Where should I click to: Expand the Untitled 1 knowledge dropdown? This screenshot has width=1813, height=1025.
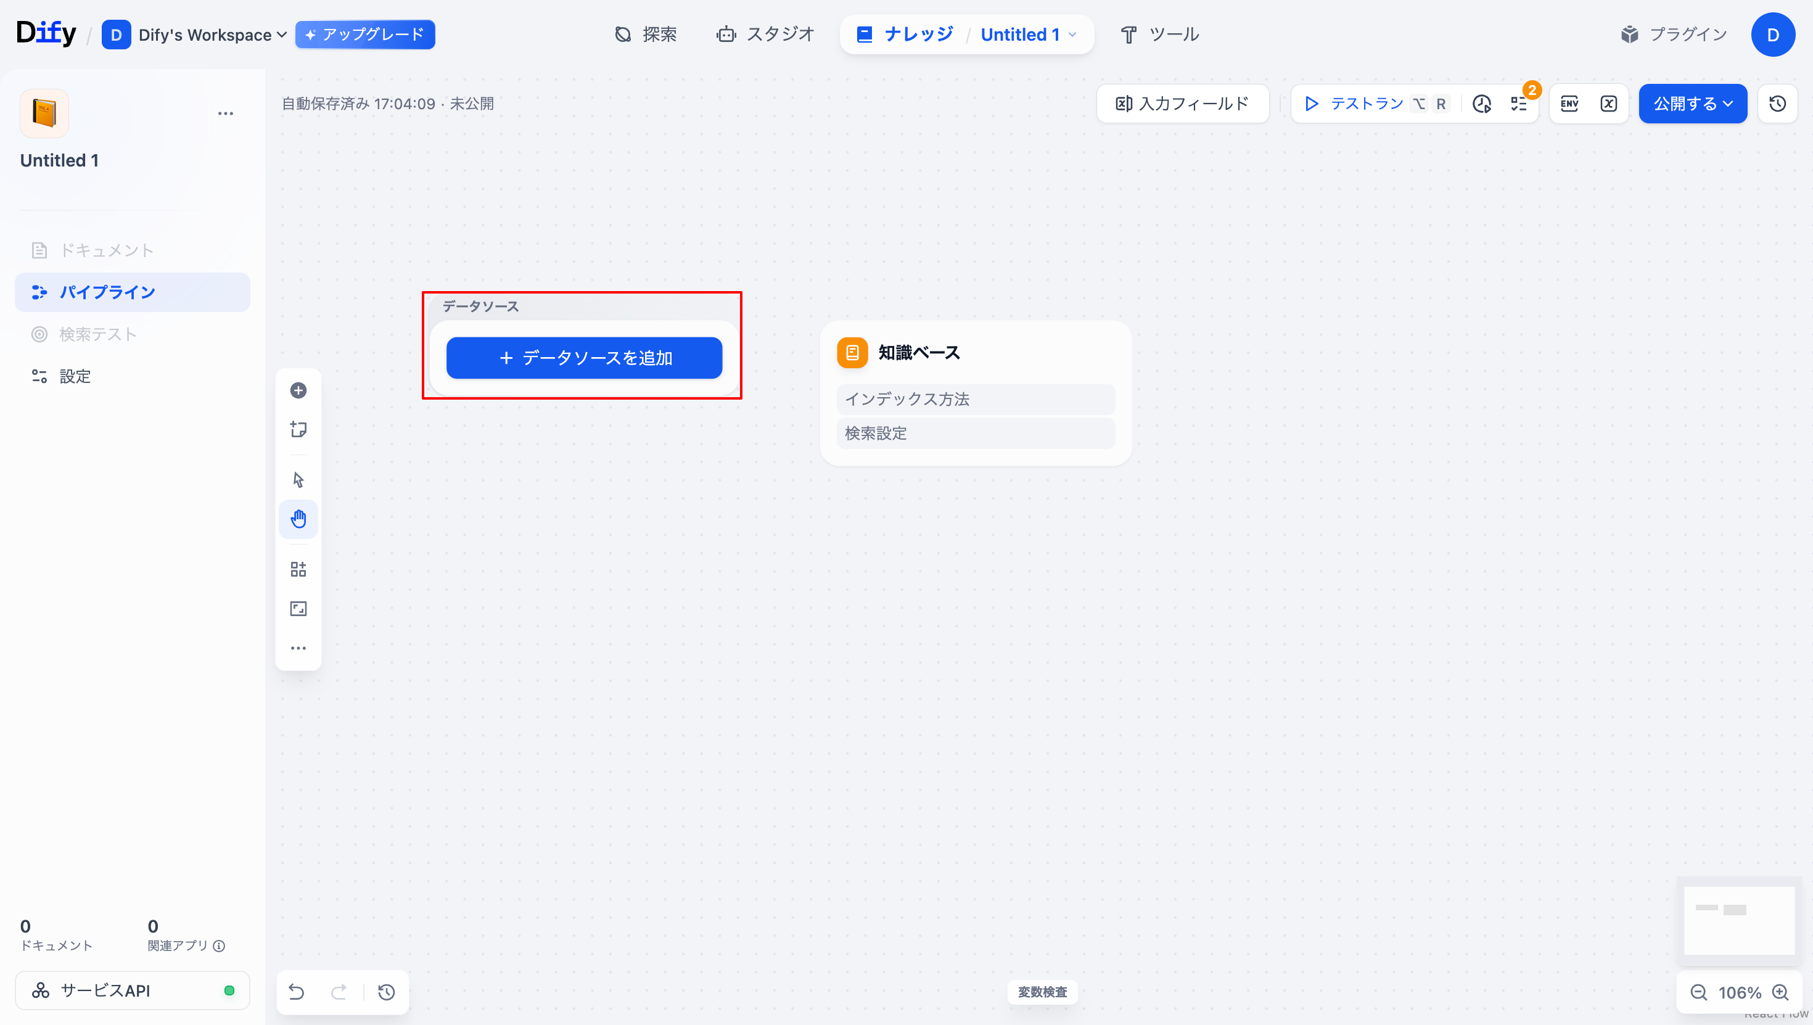[1028, 35]
